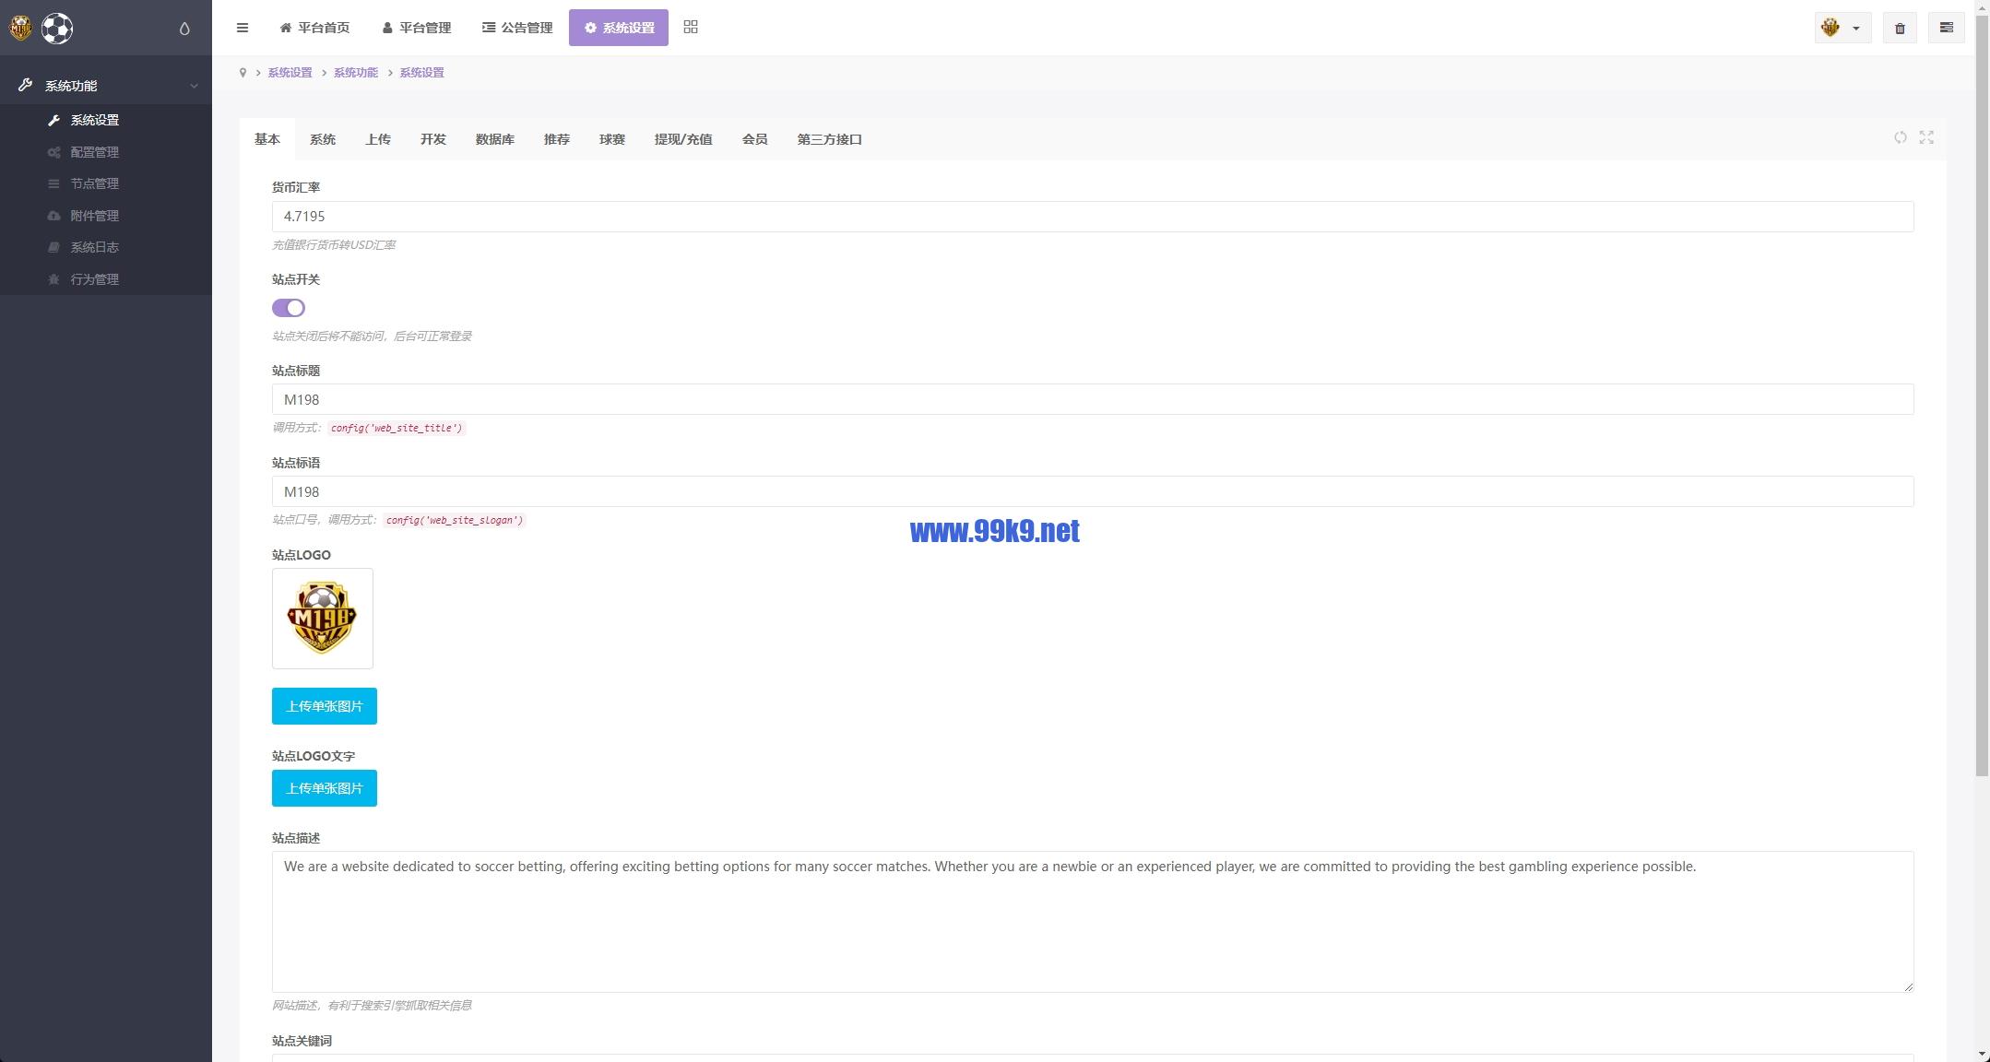This screenshot has width=1990, height=1062.
Task: Click the 货币汇率 input field
Action: 1093,217
